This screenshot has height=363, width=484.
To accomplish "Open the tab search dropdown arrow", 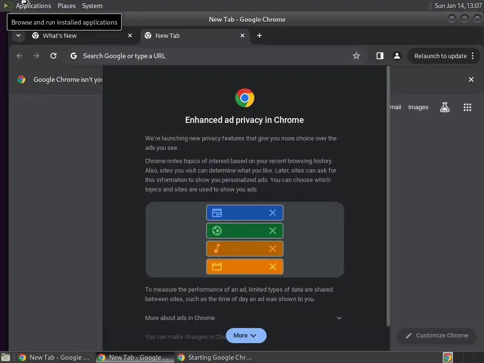I will [x=18, y=35].
